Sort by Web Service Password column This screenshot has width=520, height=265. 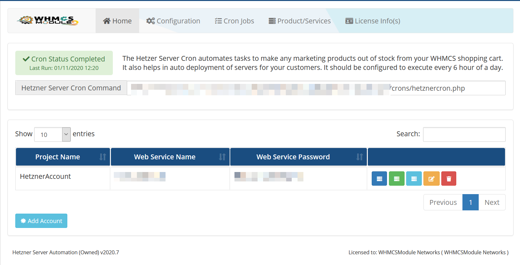click(x=299, y=157)
